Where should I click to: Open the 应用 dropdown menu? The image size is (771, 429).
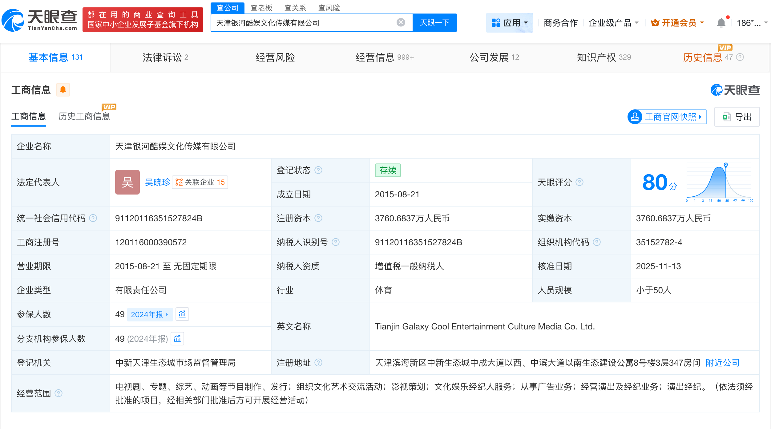[x=509, y=22]
